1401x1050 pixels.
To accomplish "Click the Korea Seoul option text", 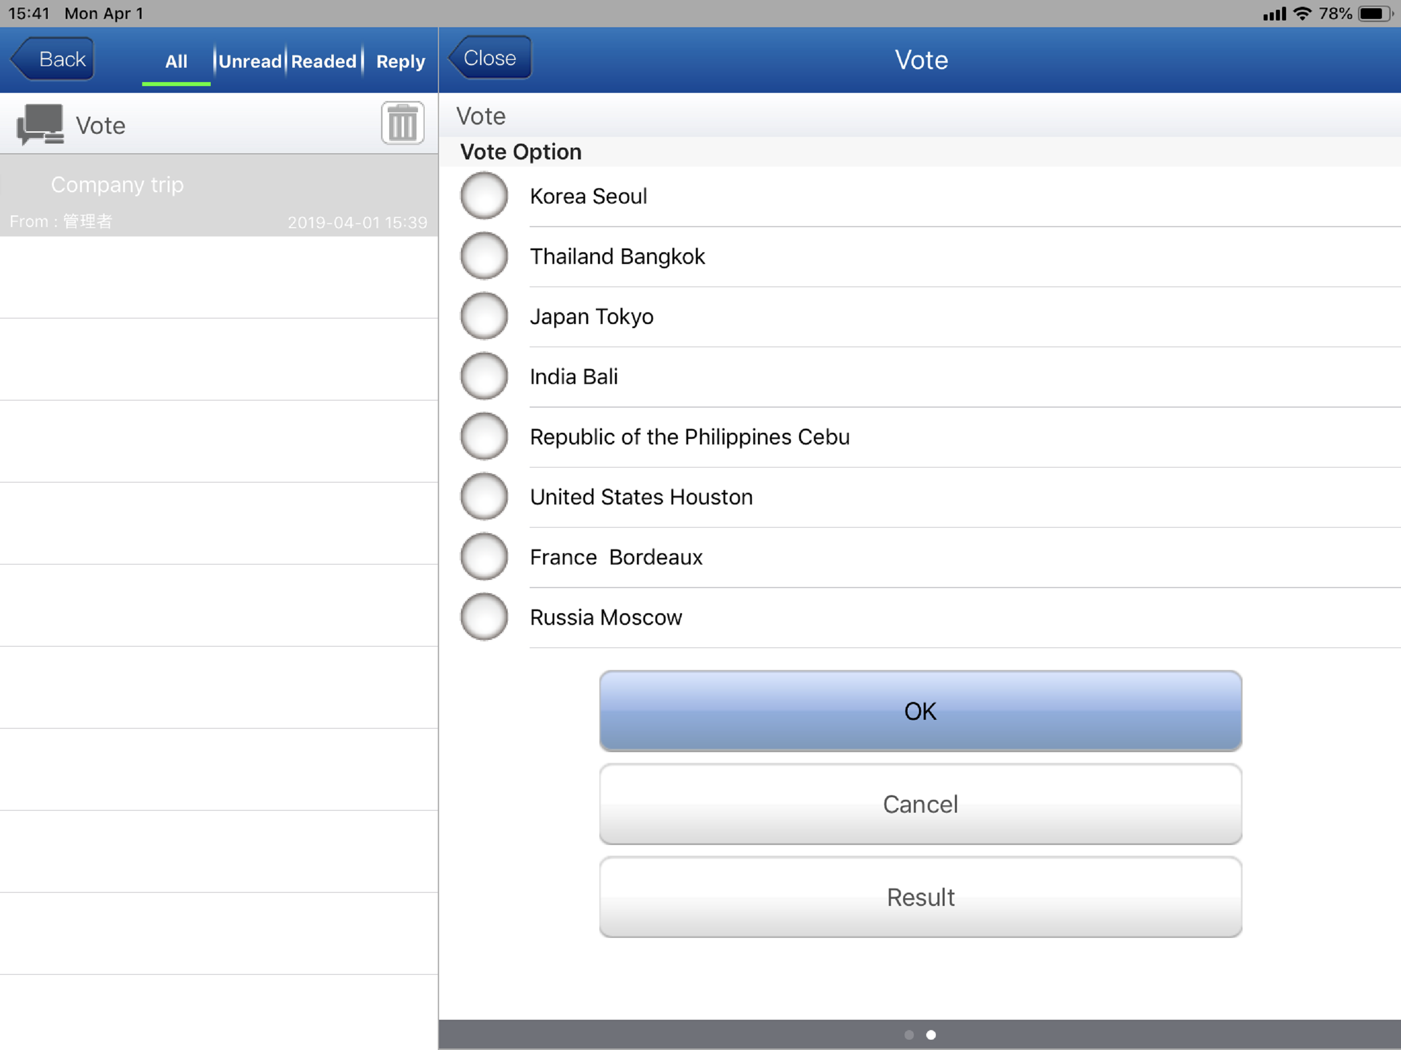I will [588, 196].
